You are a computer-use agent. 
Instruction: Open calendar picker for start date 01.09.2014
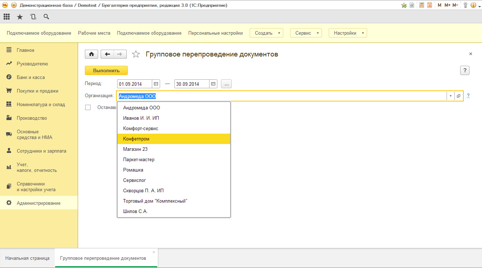click(x=156, y=84)
